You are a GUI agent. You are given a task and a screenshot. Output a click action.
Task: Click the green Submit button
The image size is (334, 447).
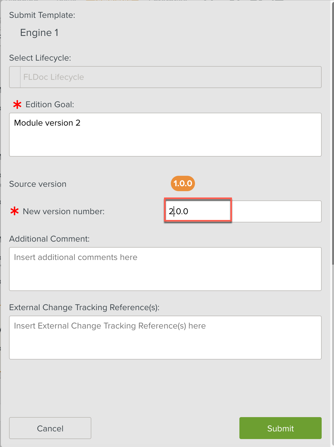(x=280, y=428)
